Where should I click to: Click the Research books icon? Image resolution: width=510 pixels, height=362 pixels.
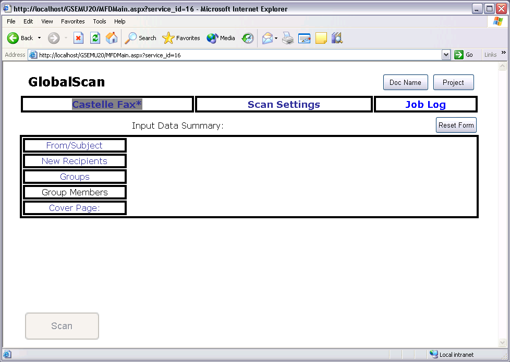click(337, 38)
